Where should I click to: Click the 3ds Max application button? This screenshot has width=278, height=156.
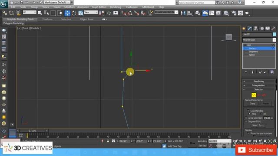tap(3, 4)
